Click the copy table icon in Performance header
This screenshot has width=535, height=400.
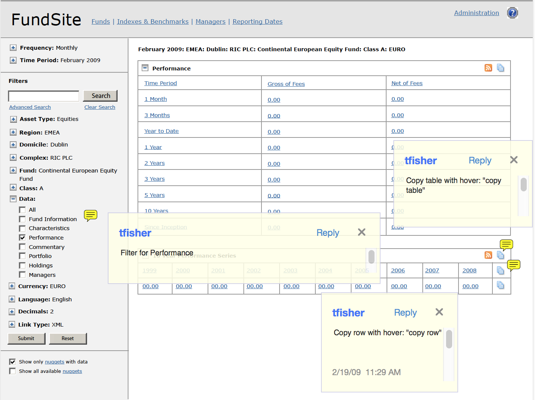pyautogui.click(x=500, y=68)
